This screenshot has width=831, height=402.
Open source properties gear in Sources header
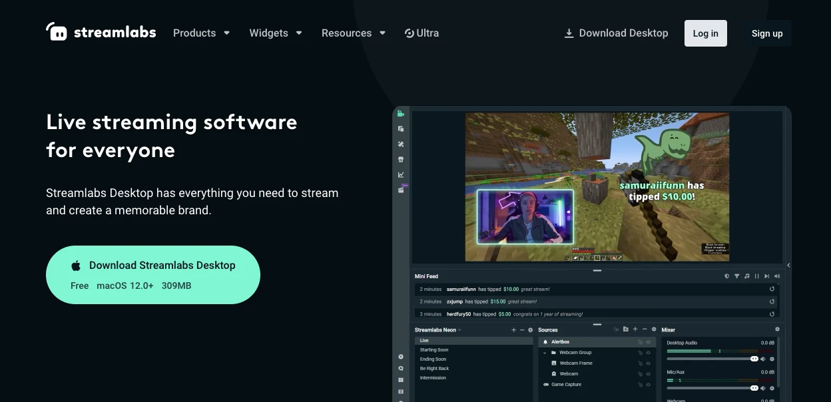tap(654, 329)
